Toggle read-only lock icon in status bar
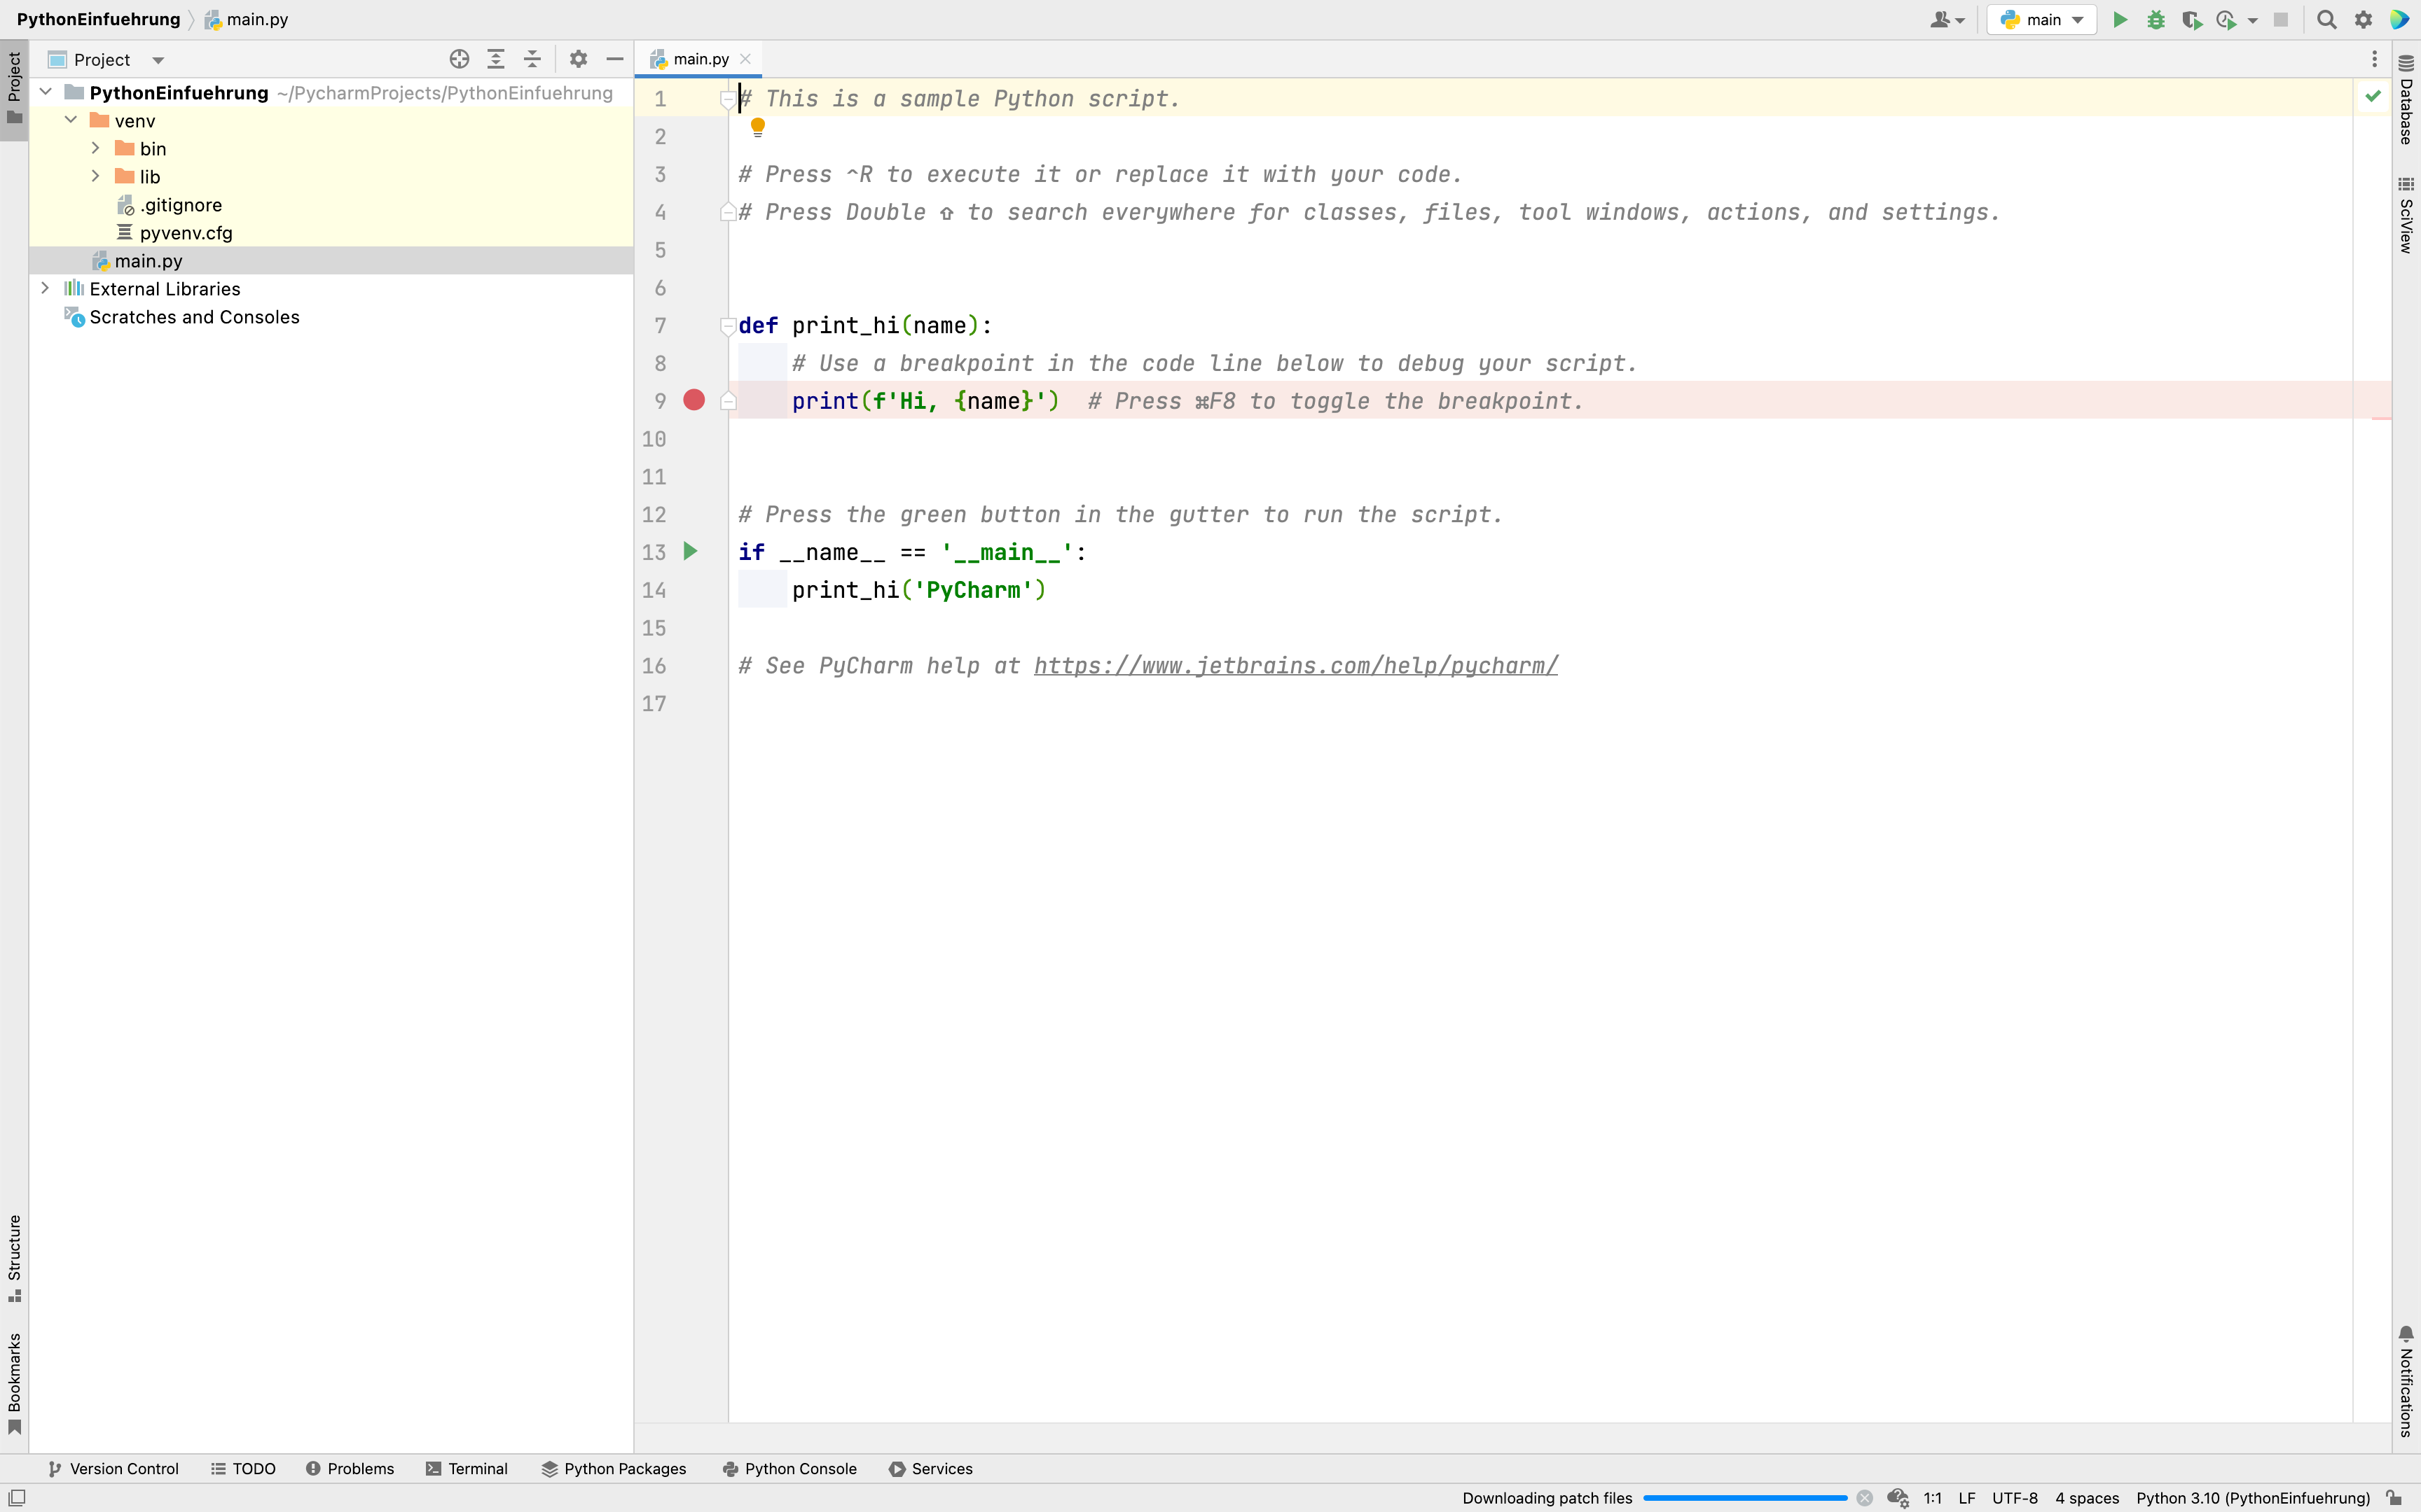This screenshot has height=1512, width=2421. pyautogui.click(x=2393, y=1497)
